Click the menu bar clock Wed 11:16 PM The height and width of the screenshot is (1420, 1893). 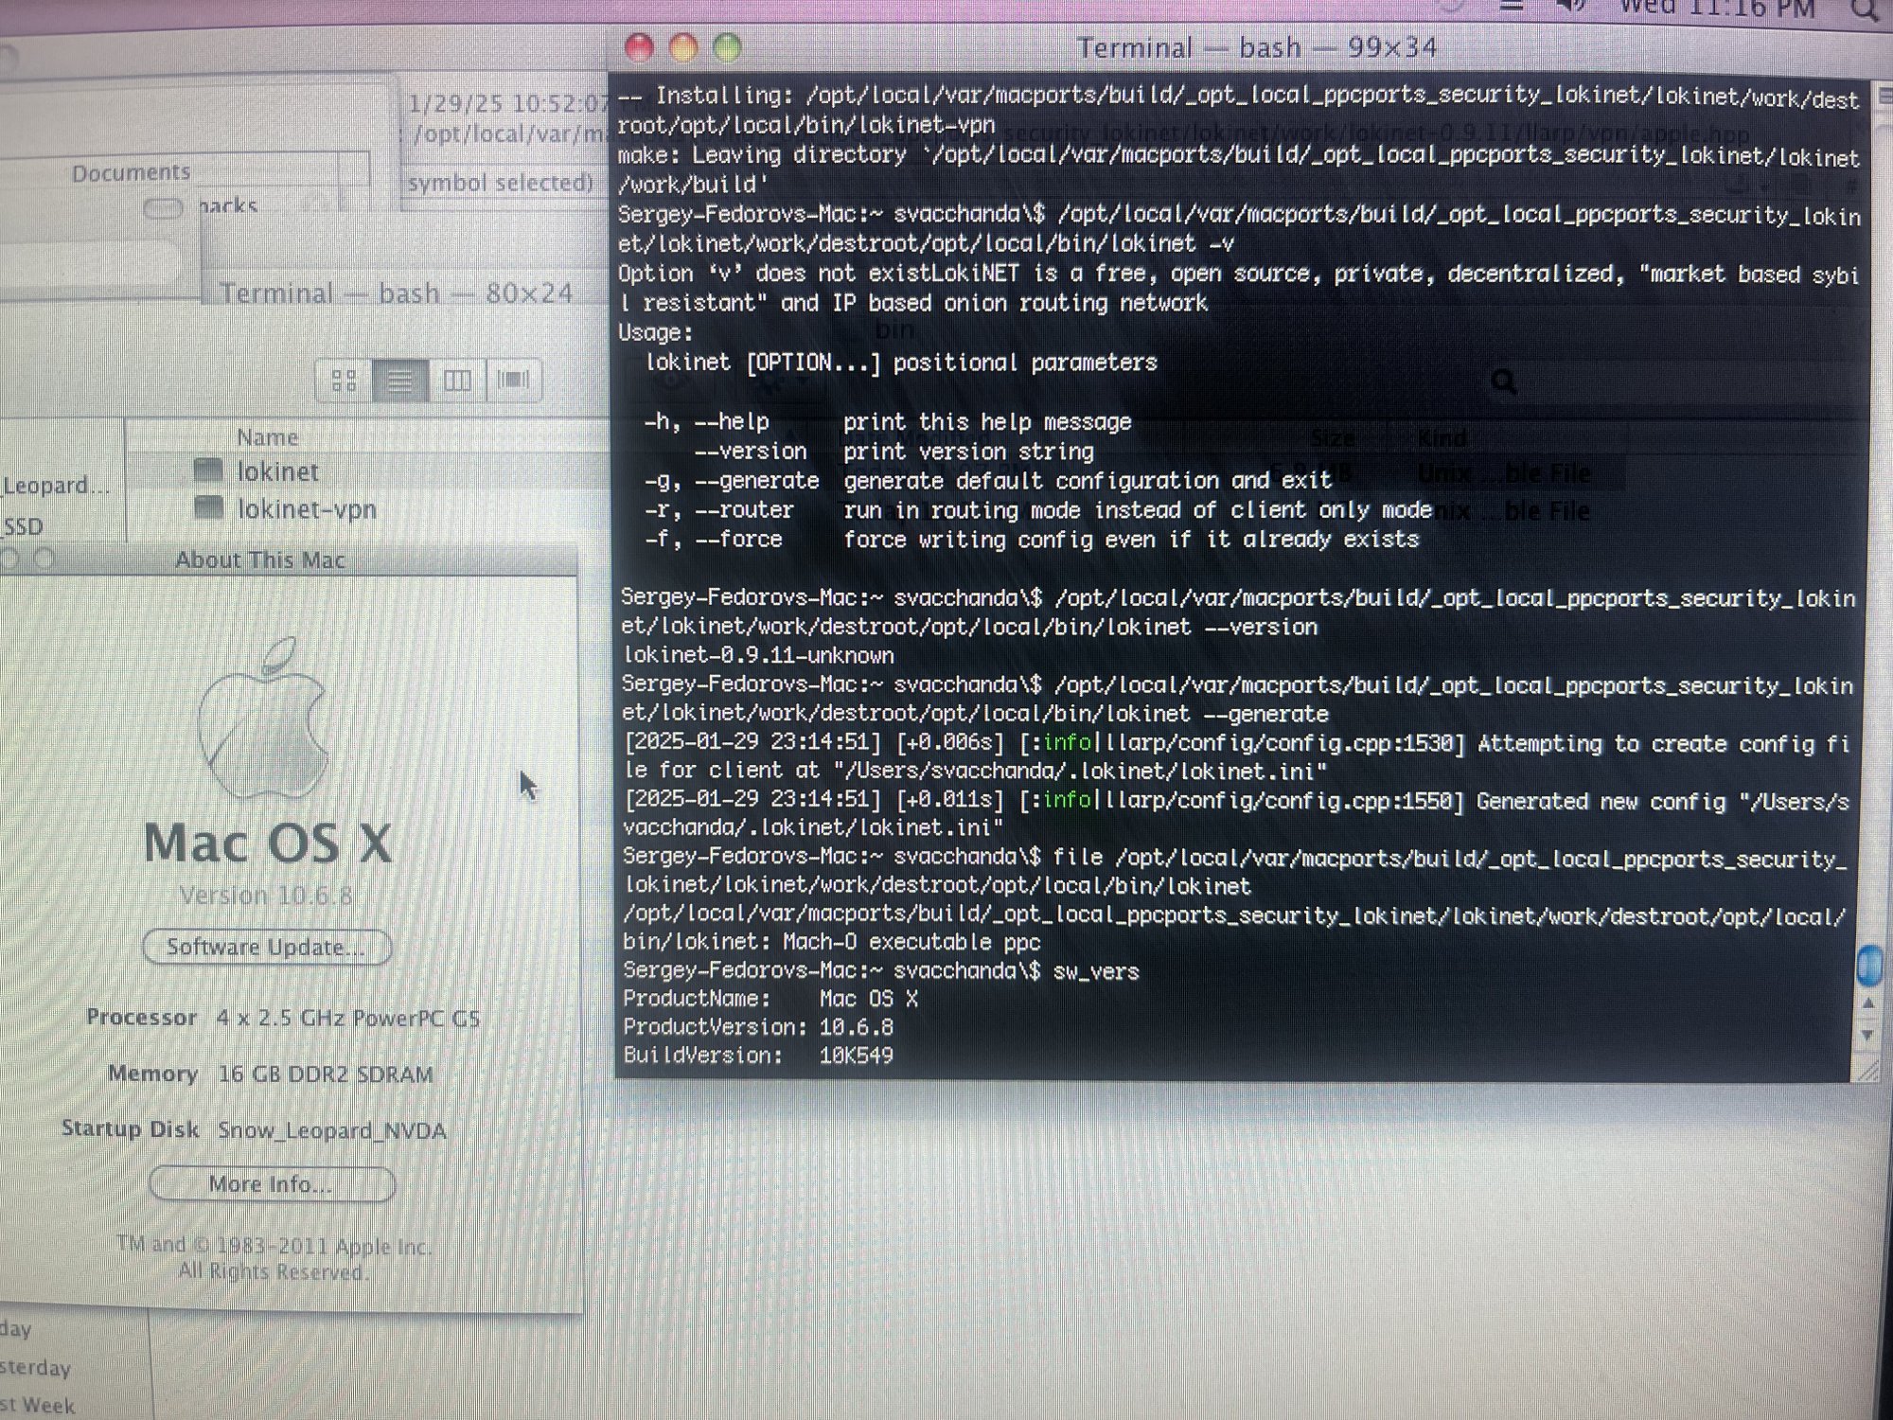pyautogui.click(x=1716, y=9)
